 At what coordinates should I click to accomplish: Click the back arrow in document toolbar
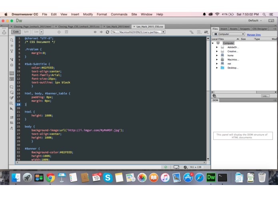click(x=95, y=32)
